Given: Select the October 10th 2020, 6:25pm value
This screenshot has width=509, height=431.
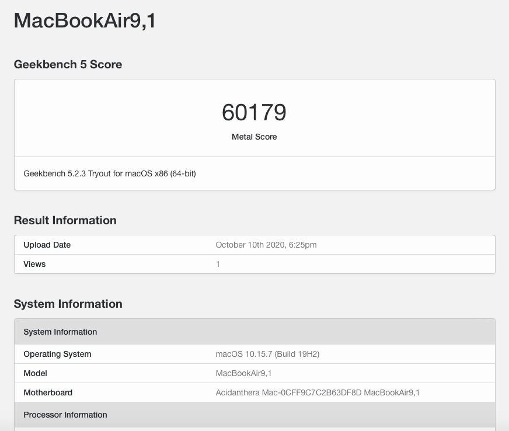Looking at the screenshot, I should (x=266, y=245).
